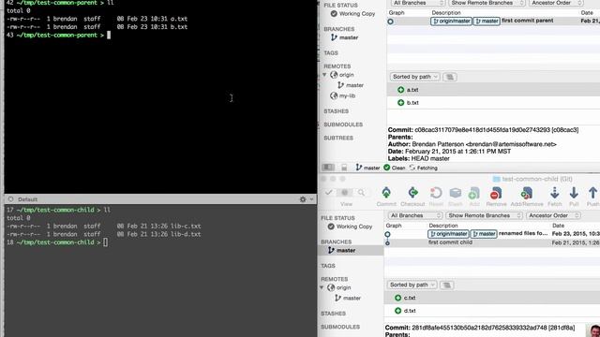
Task: Collapse origin remote in parent sidebar
Action: click(324, 75)
